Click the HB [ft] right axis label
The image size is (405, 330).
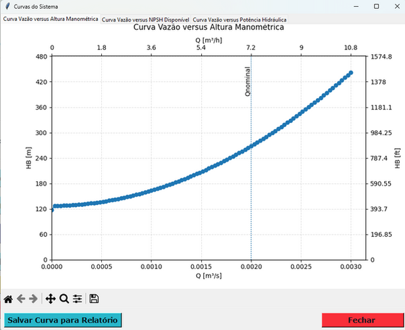pos(398,158)
